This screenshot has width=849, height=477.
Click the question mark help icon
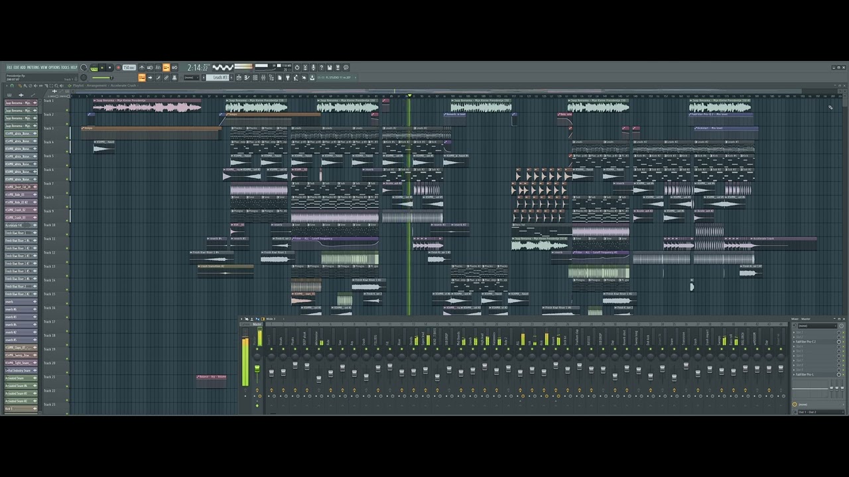click(321, 68)
